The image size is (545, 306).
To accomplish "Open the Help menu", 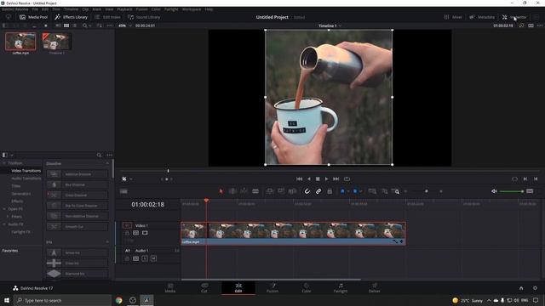I will point(209,9).
